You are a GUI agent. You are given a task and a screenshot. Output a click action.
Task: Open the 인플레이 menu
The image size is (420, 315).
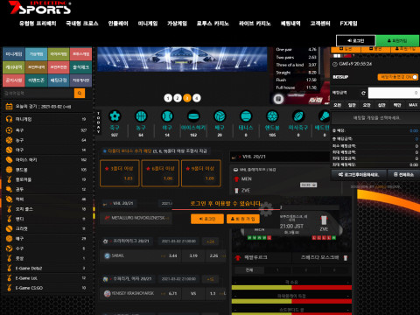118,24
